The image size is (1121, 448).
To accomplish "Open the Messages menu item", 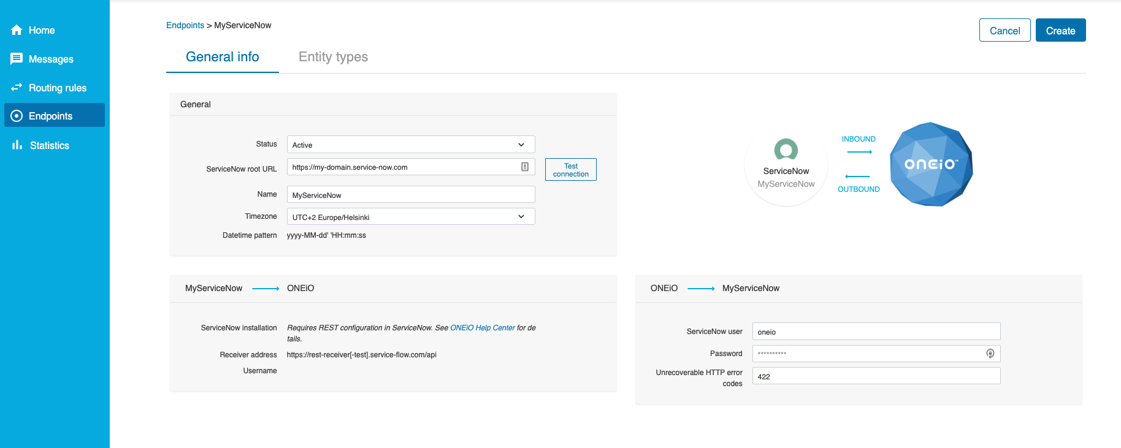I will (x=55, y=59).
